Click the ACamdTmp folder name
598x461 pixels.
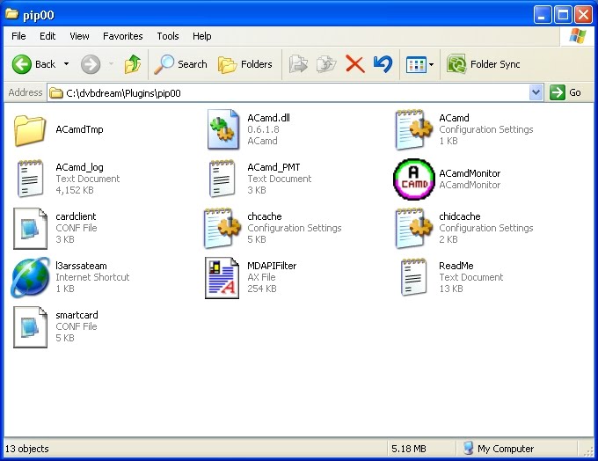point(79,129)
